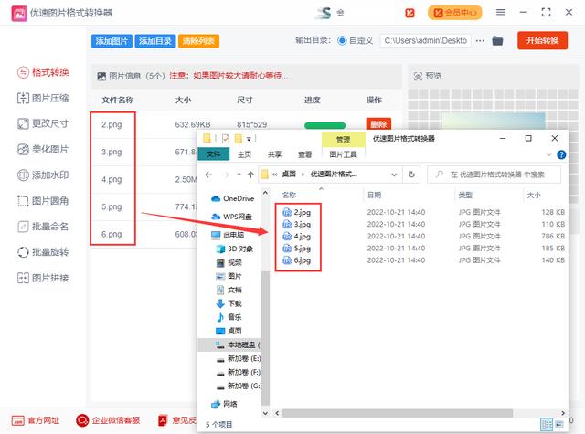Click the red icon left of 会员中心
This screenshot has width=585, height=434.
[x=409, y=13]
